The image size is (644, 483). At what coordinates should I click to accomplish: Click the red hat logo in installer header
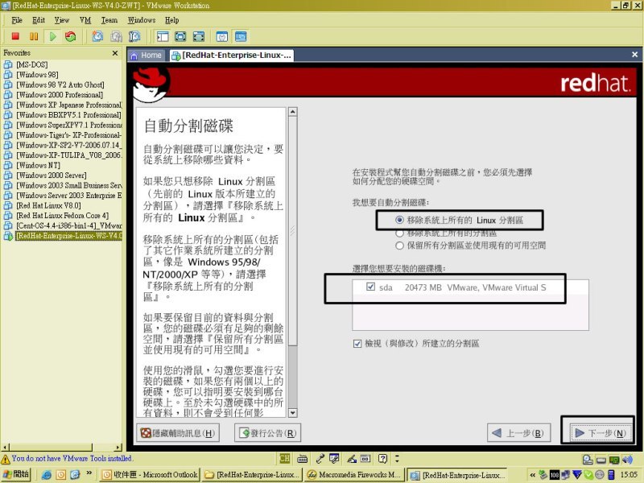click(151, 85)
